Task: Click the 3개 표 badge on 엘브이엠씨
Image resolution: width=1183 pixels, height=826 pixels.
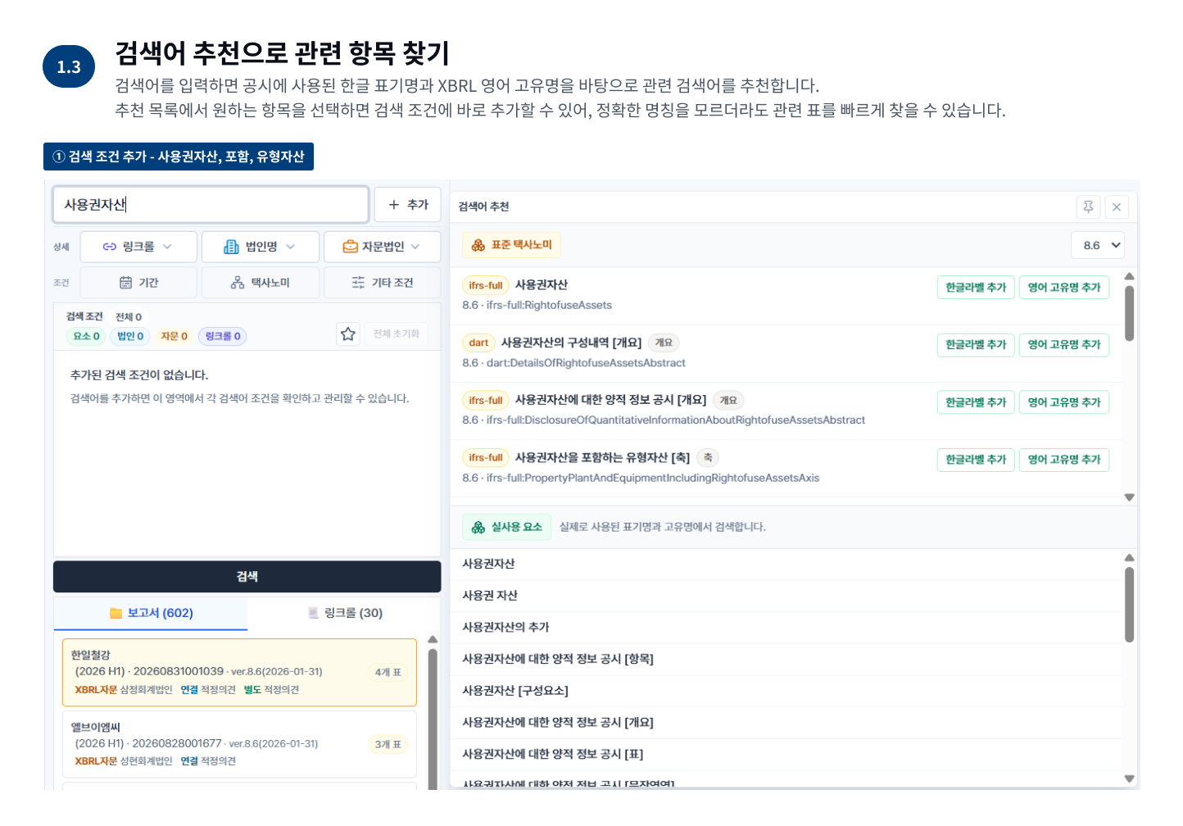Action: (388, 745)
